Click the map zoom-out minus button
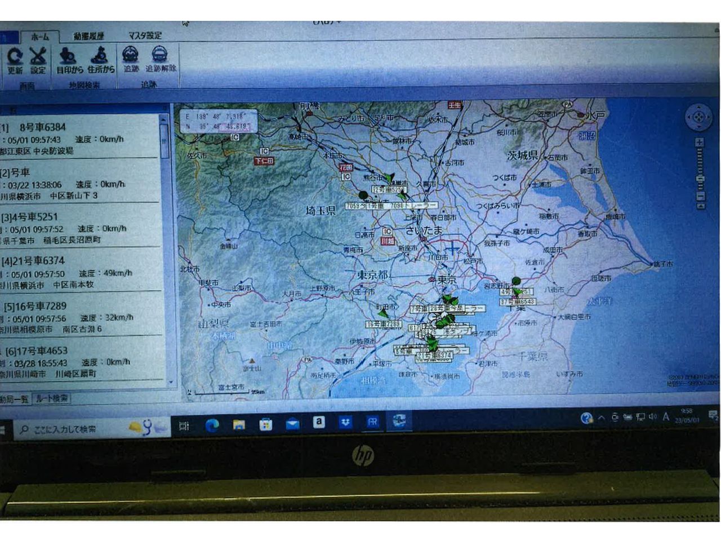The width and height of the screenshot is (721, 541). point(701,197)
